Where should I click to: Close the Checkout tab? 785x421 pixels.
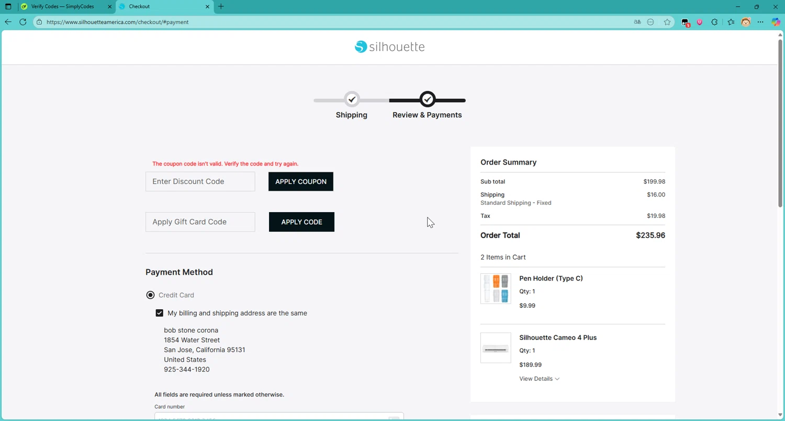click(x=207, y=7)
